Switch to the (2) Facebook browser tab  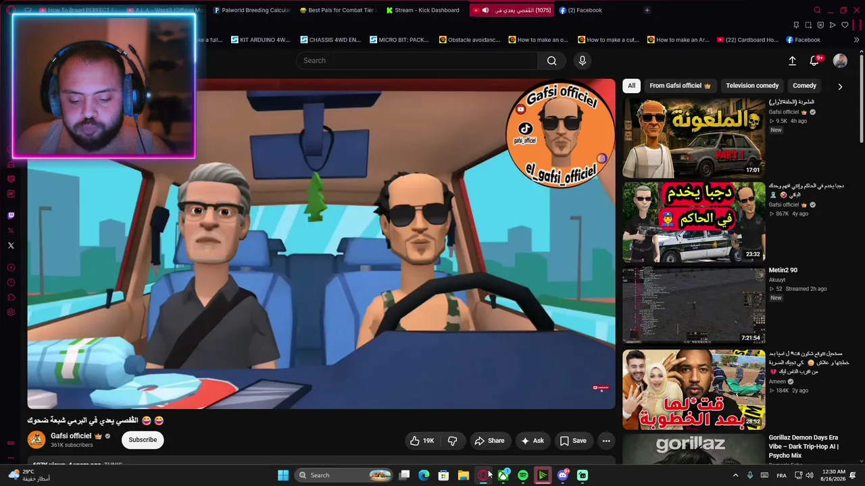(x=580, y=10)
